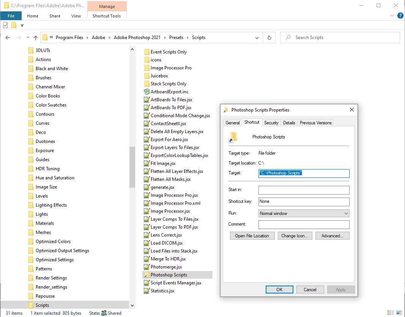Open the Details tab in Properties

[289, 123]
